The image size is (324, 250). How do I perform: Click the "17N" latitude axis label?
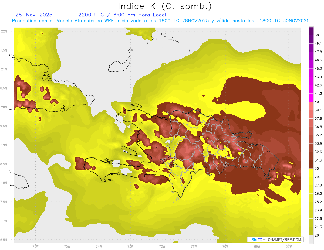4,221
